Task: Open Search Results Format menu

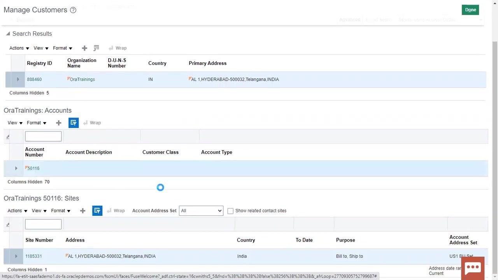Action: point(62,48)
